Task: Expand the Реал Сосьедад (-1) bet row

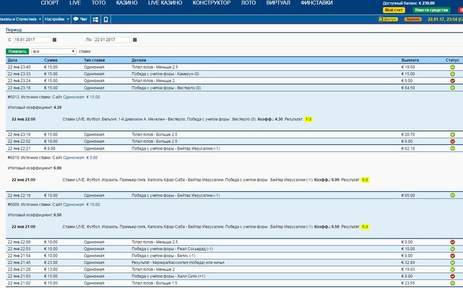Action: [234, 249]
